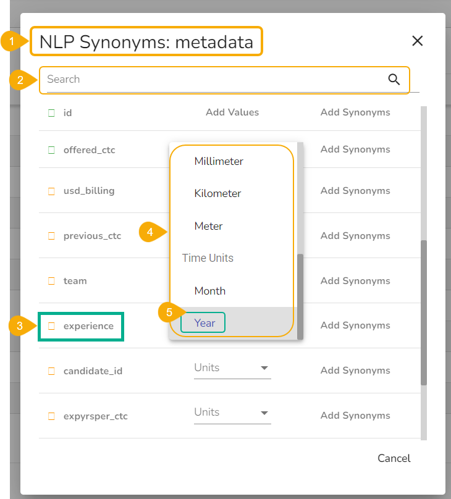The width and height of the screenshot is (451, 499).
Task: Select Month from the units list
Action: tap(210, 291)
